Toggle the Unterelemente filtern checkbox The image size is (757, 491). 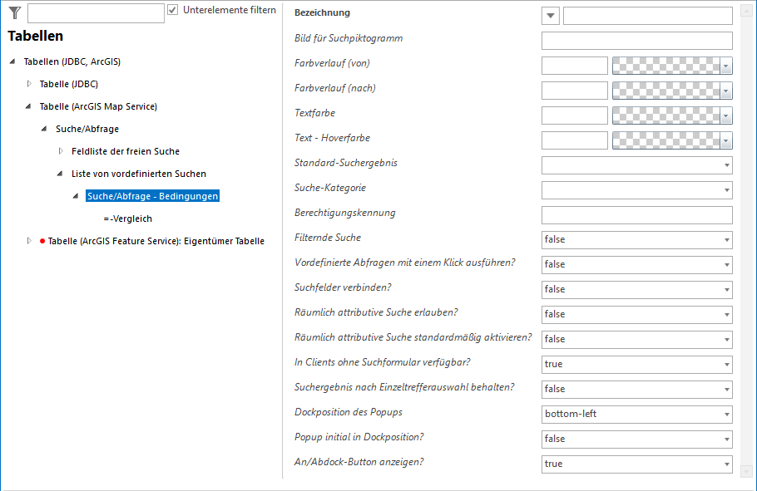(x=173, y=10)
